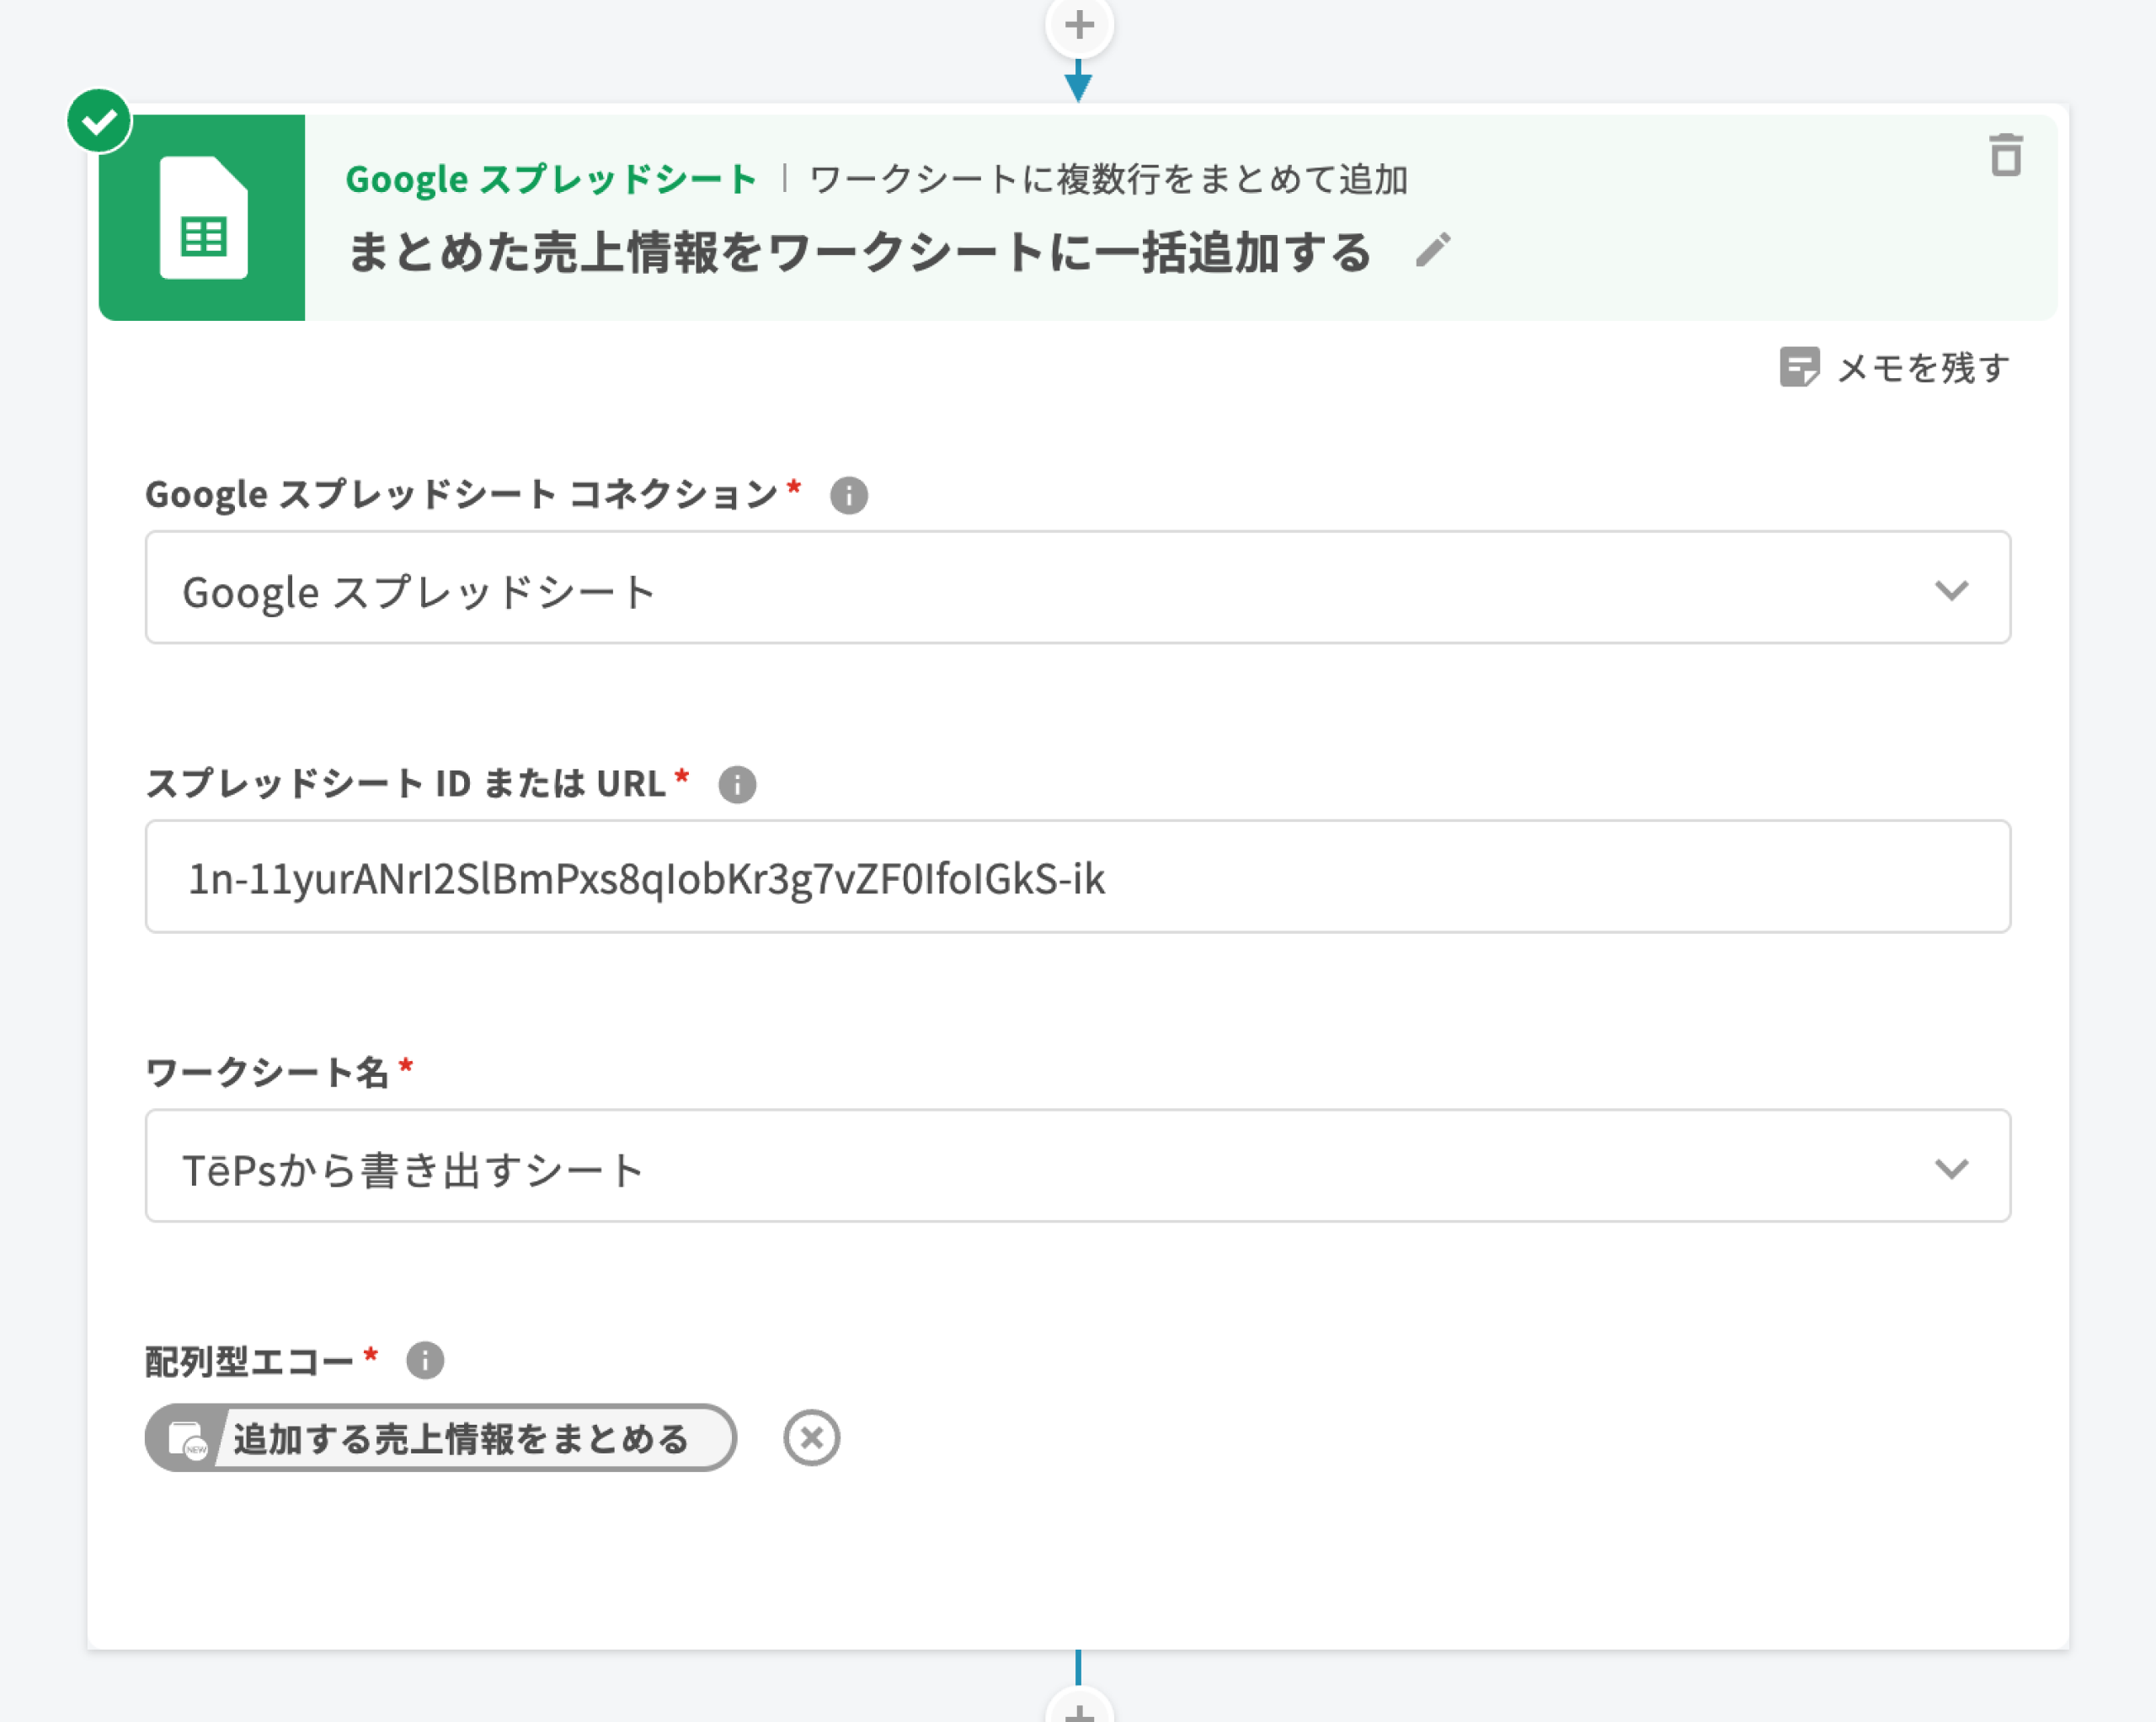Viewport: 2156px width, 1722px height.
Task: Click the spreadsheet ID input field
Action: (x=1077, y=877)
